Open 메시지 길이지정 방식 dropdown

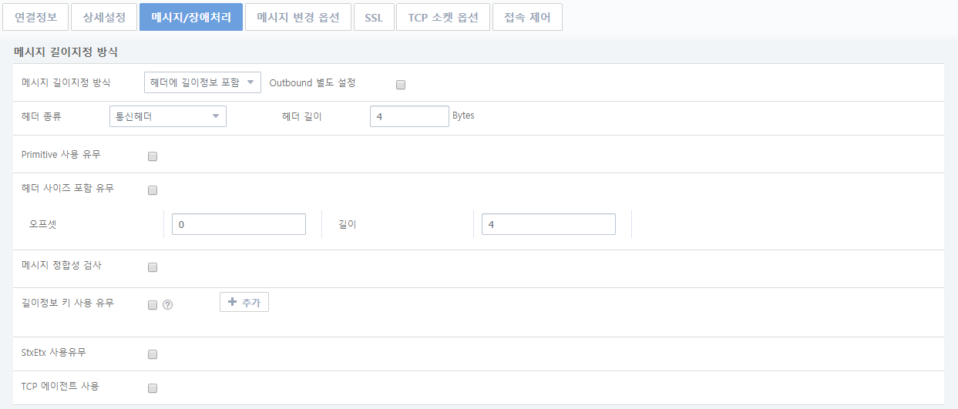tap(203, 82)
